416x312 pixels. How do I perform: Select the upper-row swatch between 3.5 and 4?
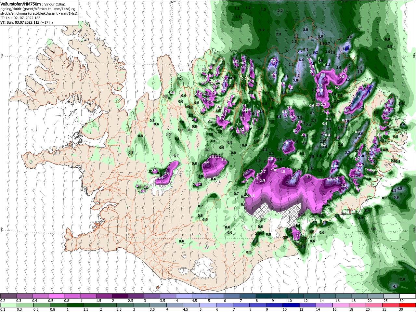point(168,296)
